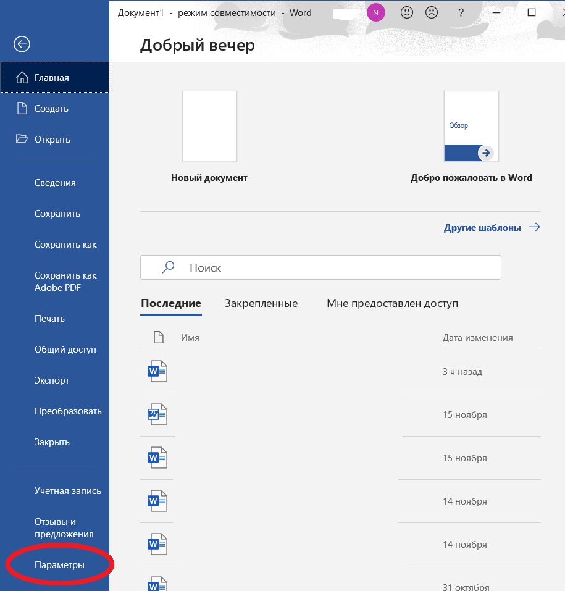
Task: Open the Word file modified 3 ч назад
Action: pos(157,371)
